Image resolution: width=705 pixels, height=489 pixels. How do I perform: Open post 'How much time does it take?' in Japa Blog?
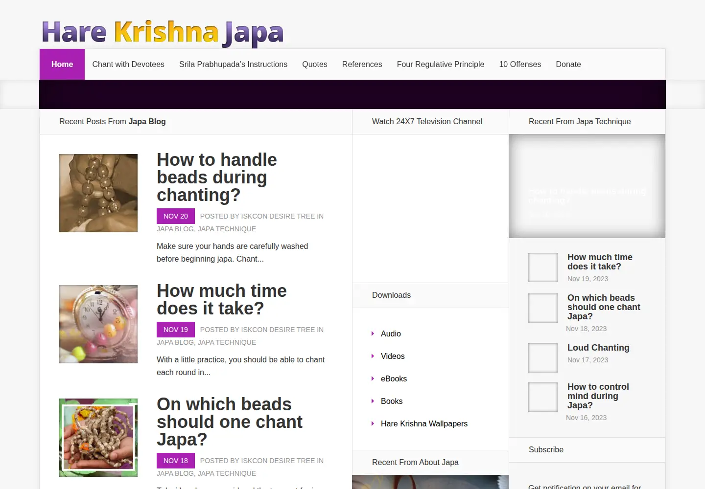coord(221,299)
